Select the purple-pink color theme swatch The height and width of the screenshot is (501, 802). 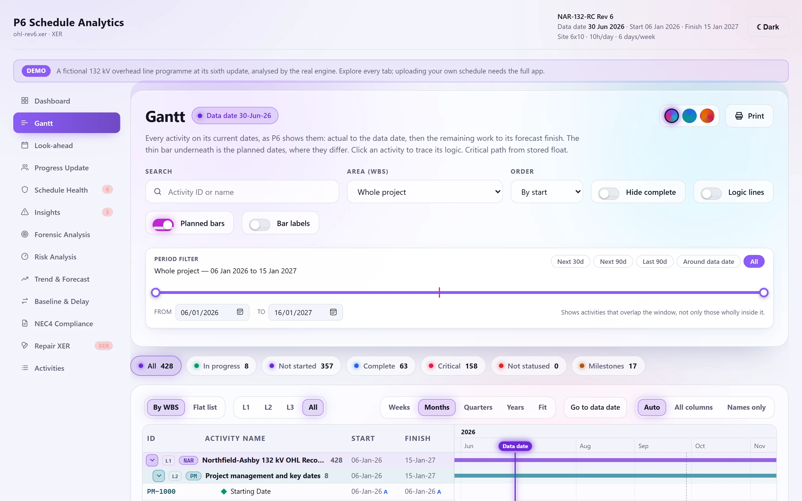[x=671, y=116]
